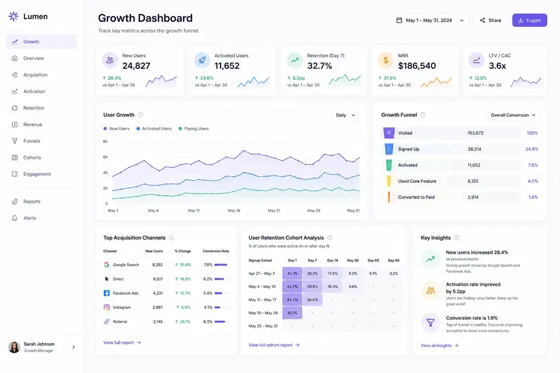560x373 pixels.
Task: Click the info icon beside User Growth
Action: (141, 115)
